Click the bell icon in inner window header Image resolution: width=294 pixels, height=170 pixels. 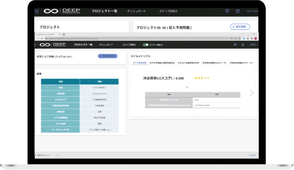point(242,44)
